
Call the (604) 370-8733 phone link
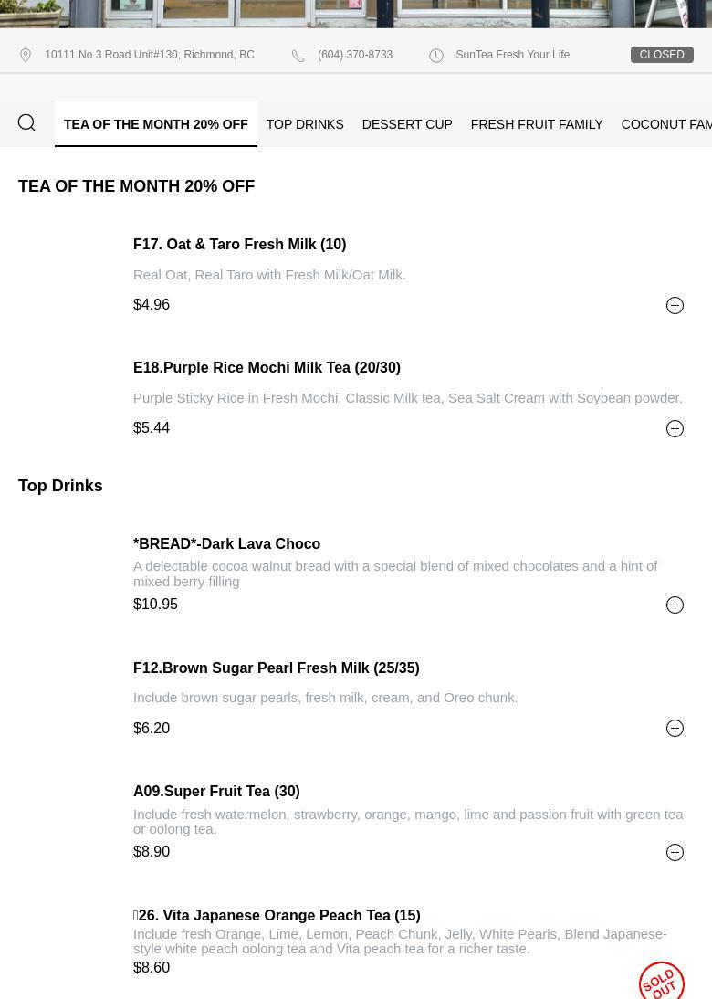click(x=355, y=55)
